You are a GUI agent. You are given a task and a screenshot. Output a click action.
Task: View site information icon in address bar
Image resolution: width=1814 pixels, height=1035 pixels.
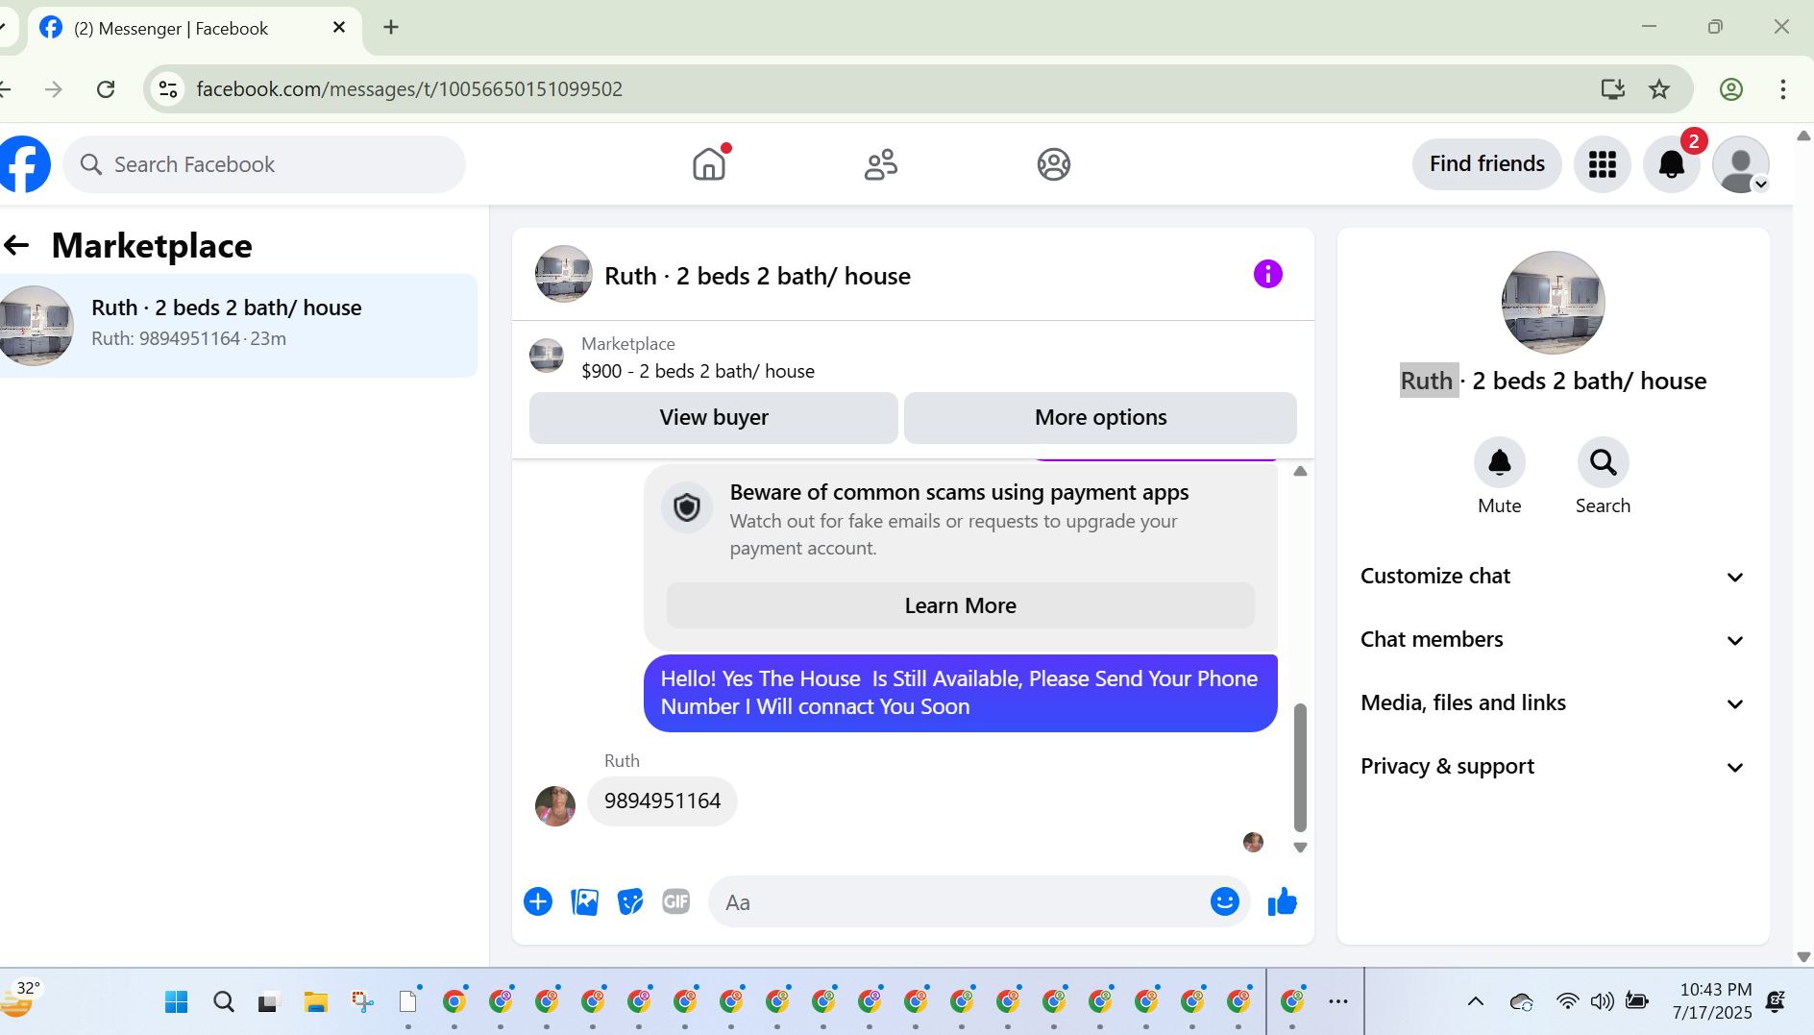coord(168,89)
